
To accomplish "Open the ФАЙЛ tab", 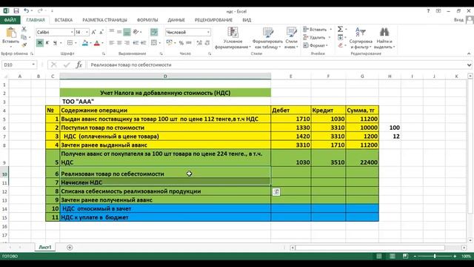I will click(x=10, y=20).
